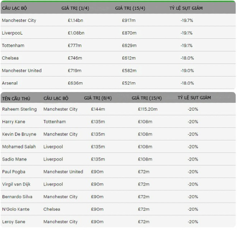Click the £144m value for Sterling

pos(98,109)
